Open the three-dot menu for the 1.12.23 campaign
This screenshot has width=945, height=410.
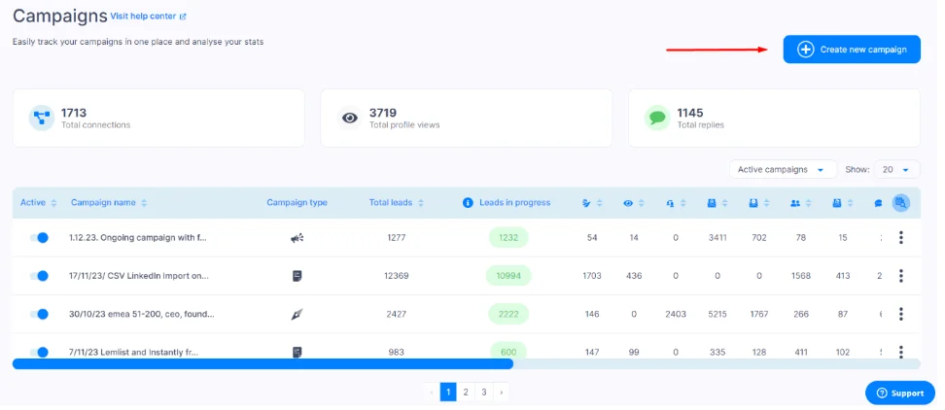pos(901,237)
